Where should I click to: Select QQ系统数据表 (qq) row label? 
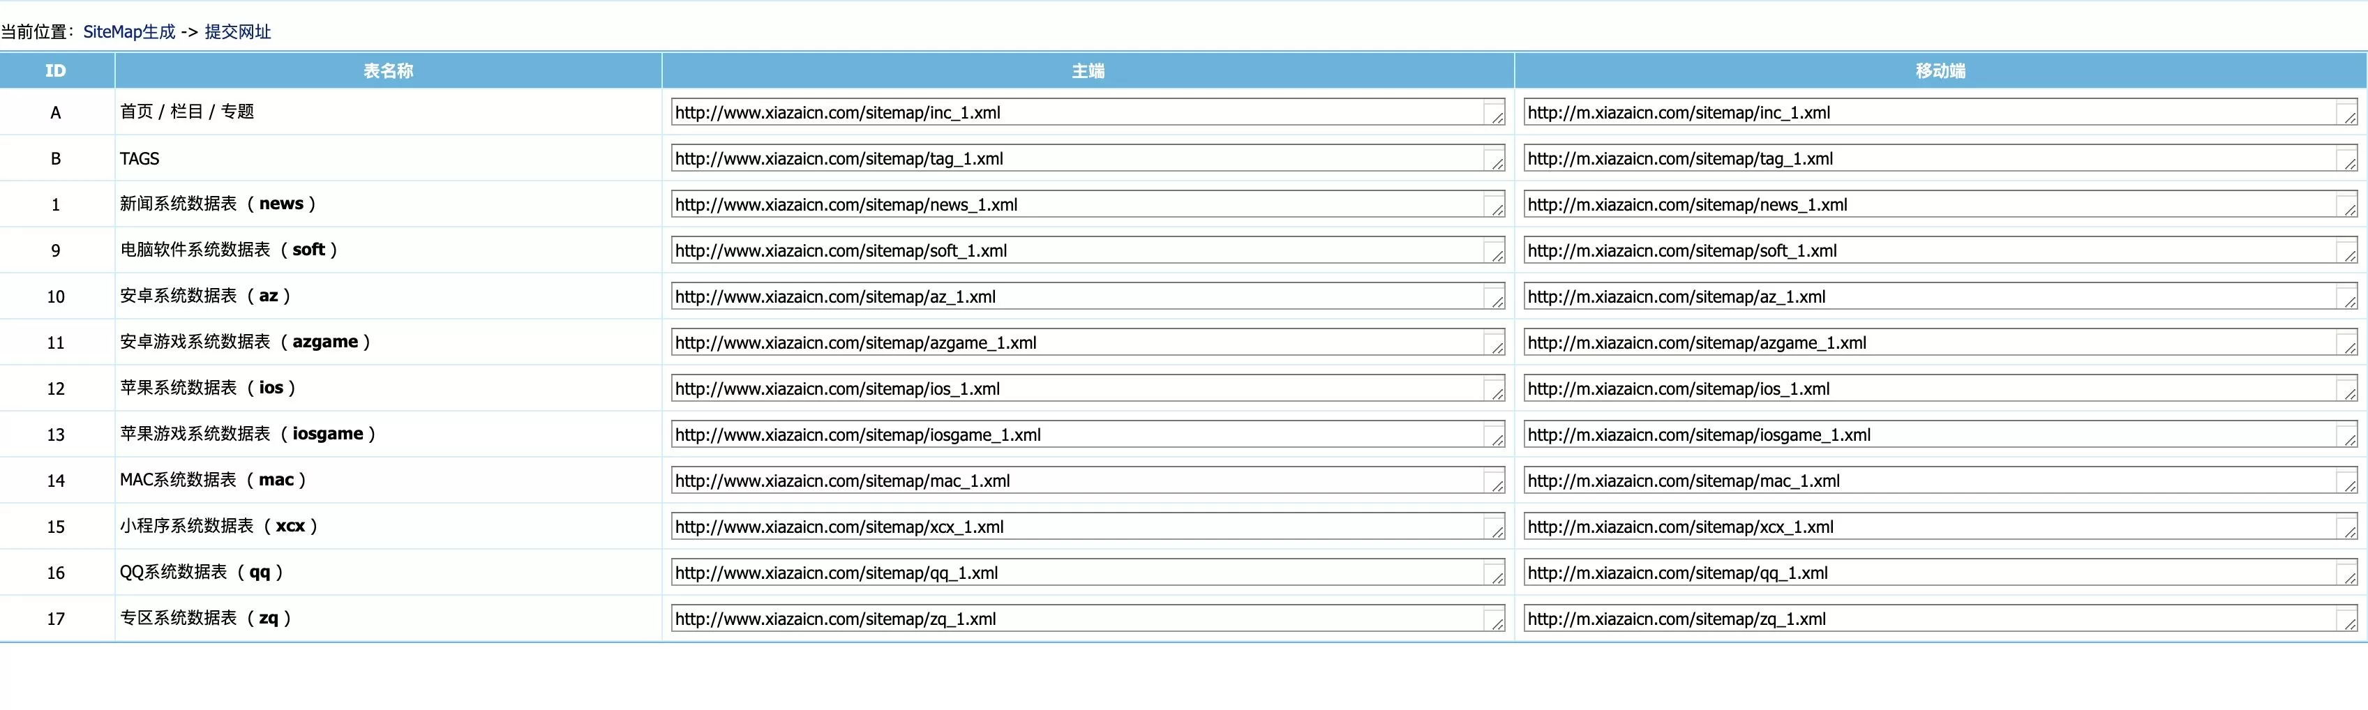point(202,572)
